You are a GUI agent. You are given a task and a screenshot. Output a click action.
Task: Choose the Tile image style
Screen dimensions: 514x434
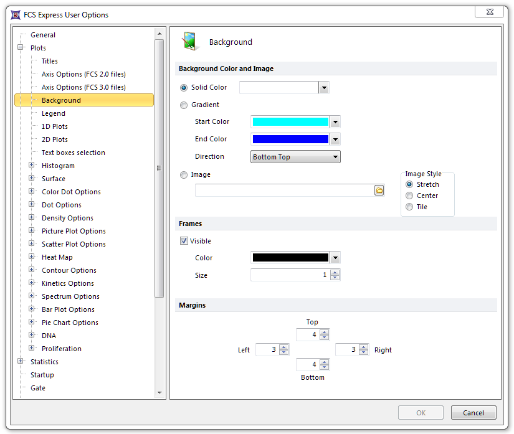point(409,207)
